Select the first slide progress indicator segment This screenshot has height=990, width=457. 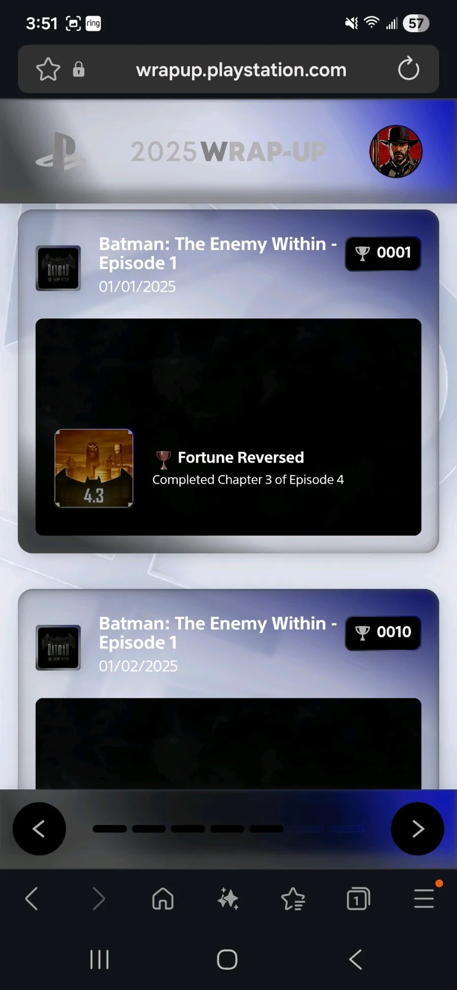110,829
